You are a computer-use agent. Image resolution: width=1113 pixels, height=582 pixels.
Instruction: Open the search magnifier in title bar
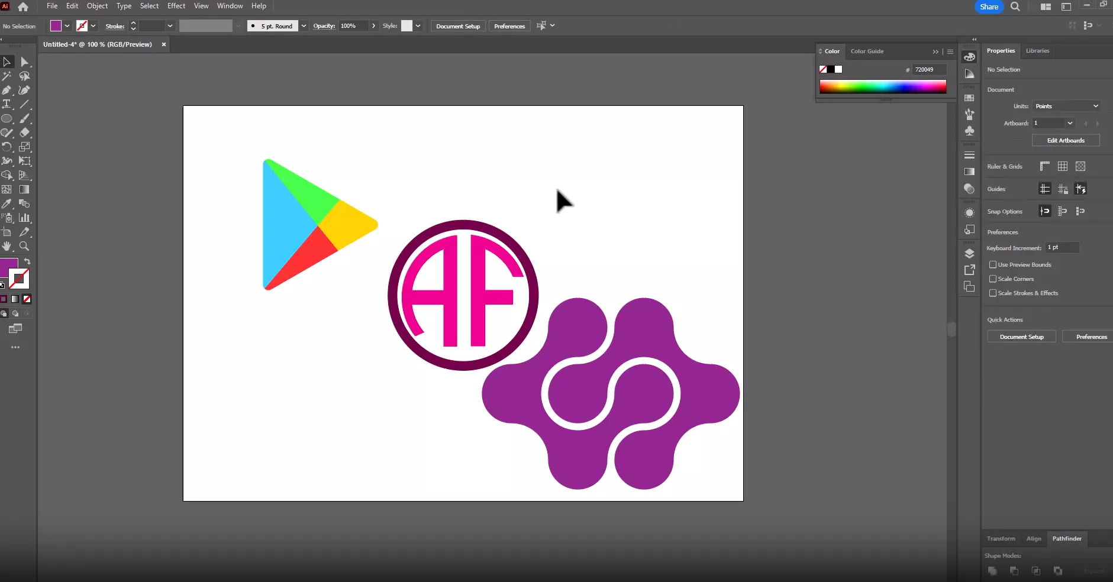[x=1015, y=7]
